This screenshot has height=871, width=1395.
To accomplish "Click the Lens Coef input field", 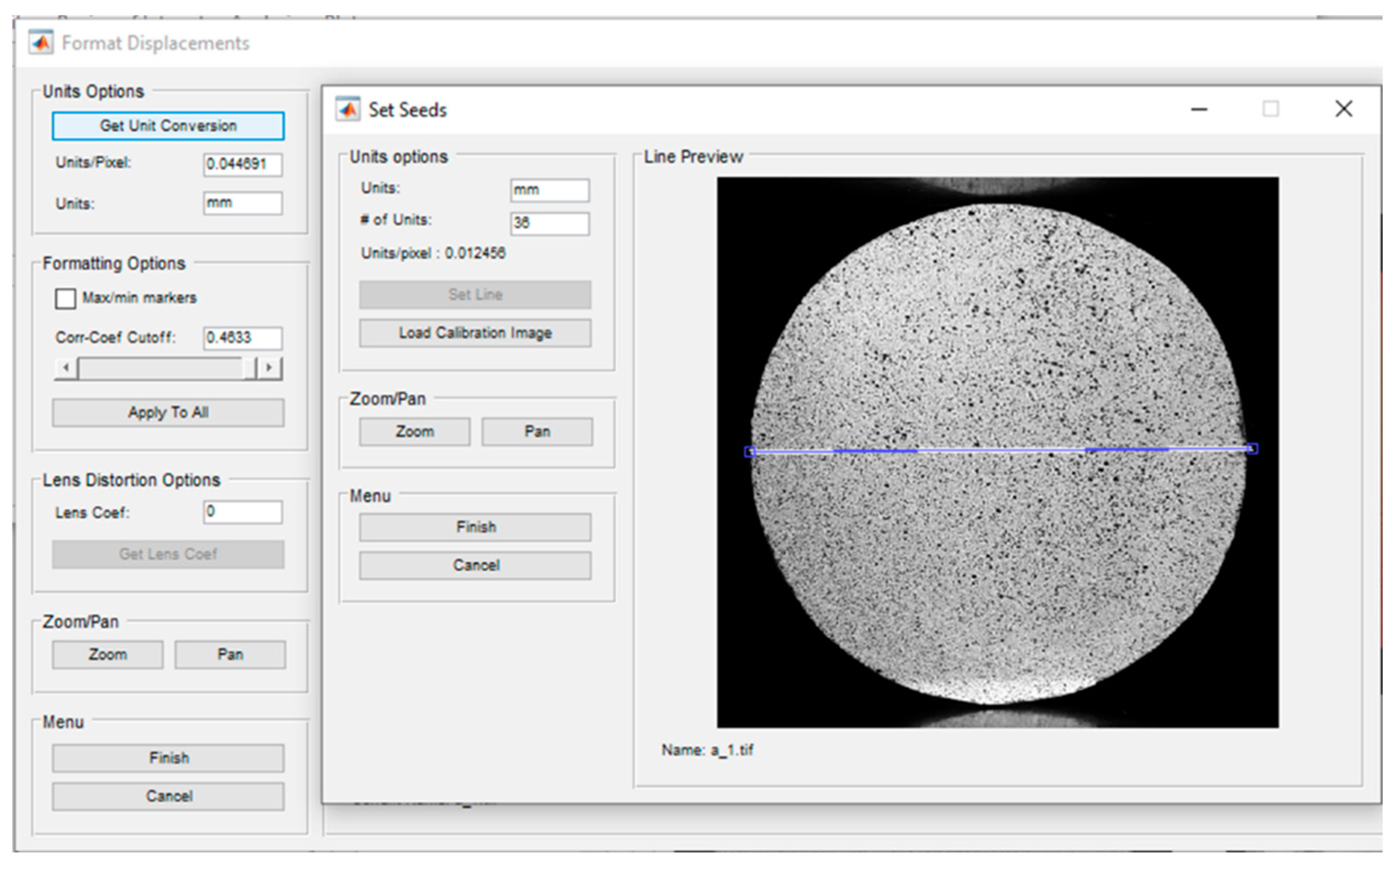I will (x=242, y=511).
